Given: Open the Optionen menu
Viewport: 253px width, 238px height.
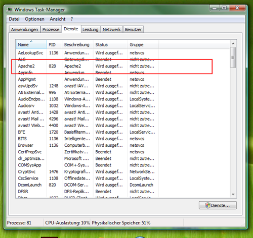Looking at the screenshot, I should [34, 19].
